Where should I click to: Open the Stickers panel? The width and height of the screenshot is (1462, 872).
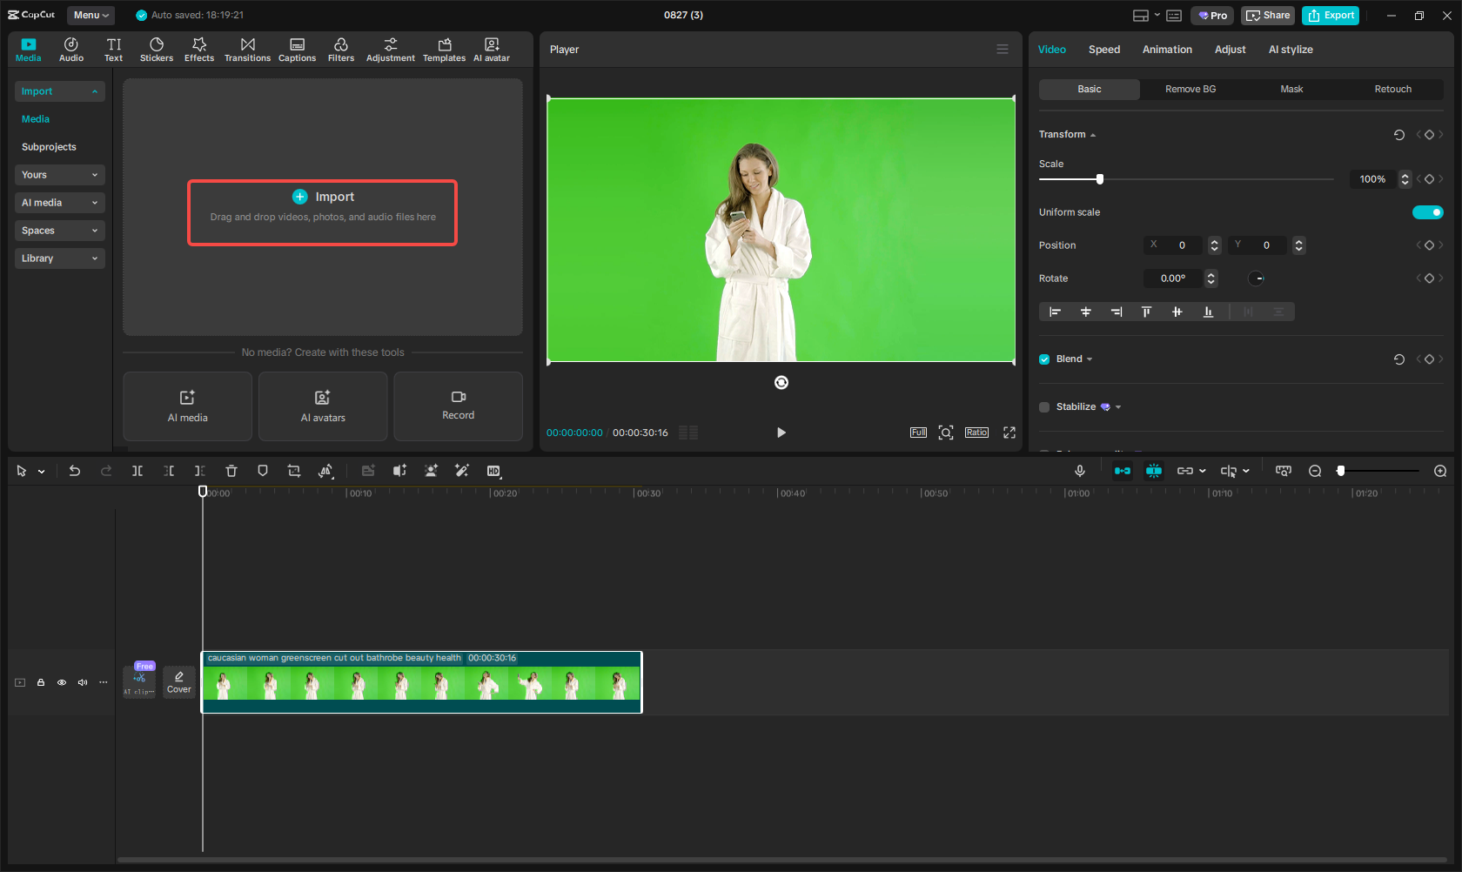click(x=157, y=49)
